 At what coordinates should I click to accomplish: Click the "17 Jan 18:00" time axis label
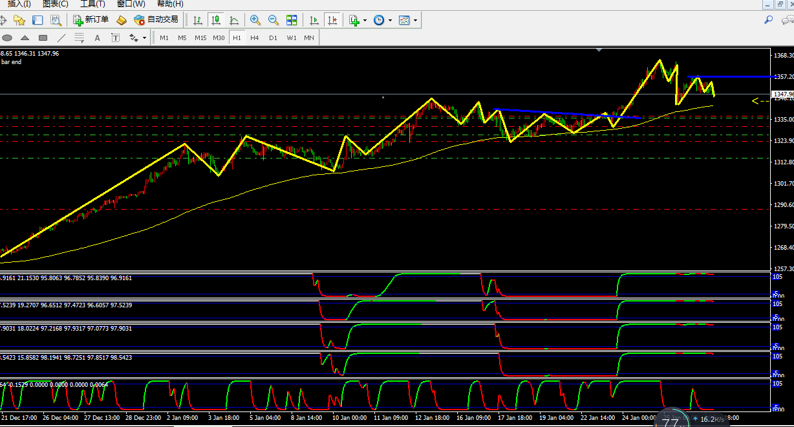(x=516, y=418)
